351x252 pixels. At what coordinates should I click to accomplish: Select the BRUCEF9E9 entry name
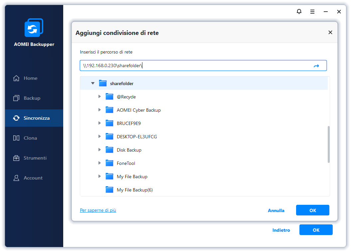point(129,123)
